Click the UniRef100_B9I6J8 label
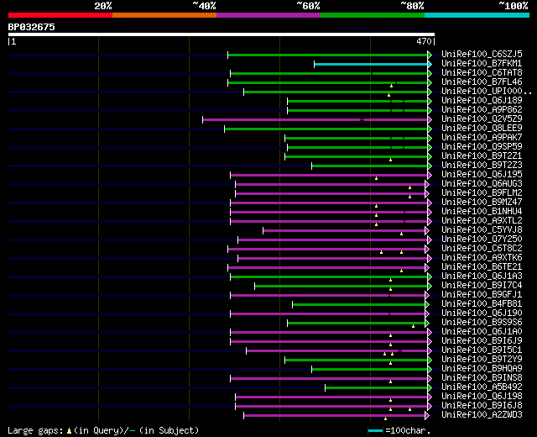Image resolution: width=537 pixels, height=437 pixels. coord(482,406)
